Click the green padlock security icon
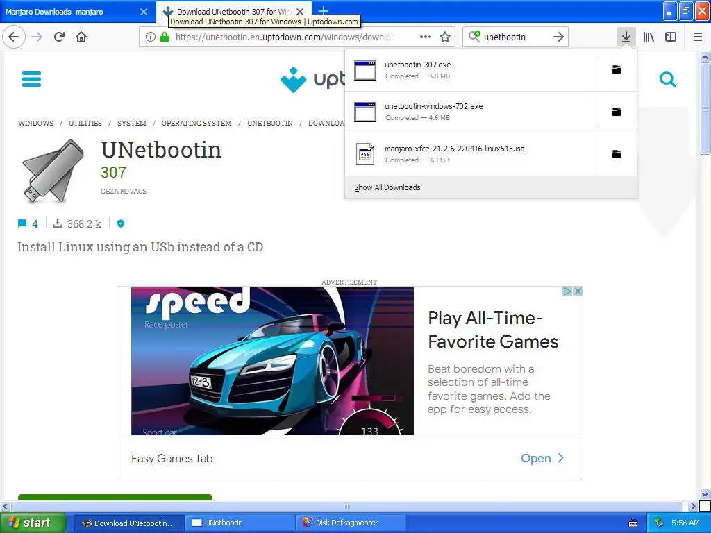This screenshot has height=533, width=711. coord(165,37)
